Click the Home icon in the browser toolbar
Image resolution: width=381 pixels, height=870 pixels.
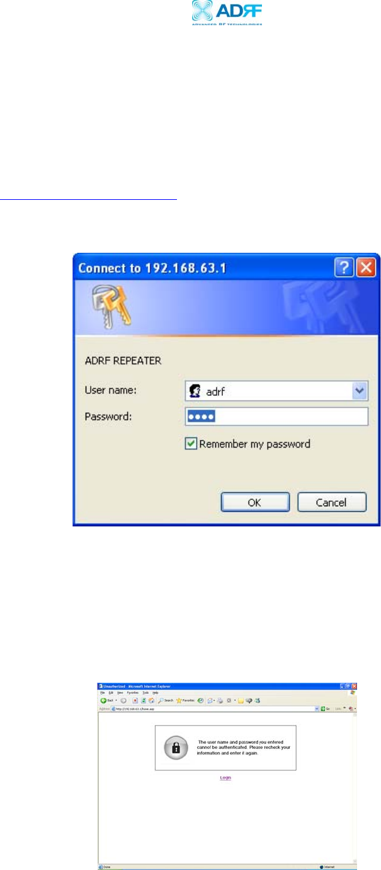152,700
